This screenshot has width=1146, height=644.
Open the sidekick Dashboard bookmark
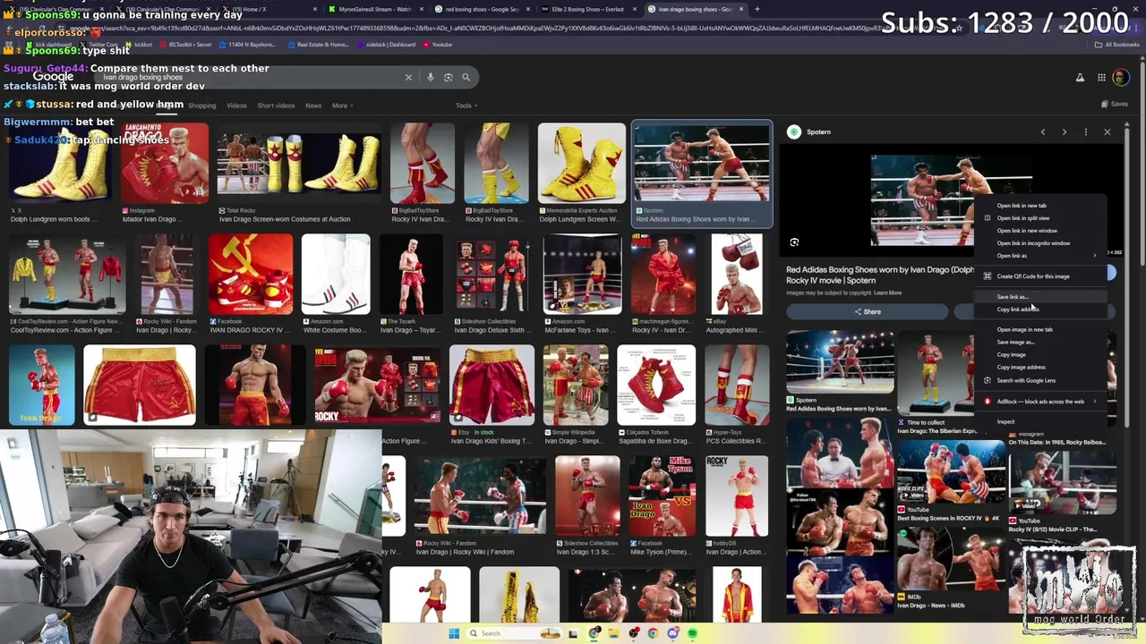coord(387,45)
